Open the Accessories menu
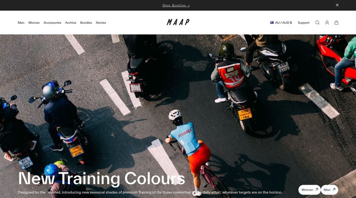356x198 pixels. tap(52, 22)
